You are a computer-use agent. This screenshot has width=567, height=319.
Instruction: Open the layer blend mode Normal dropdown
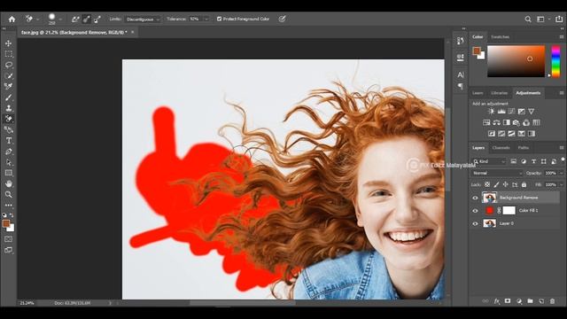click(497, 174)
